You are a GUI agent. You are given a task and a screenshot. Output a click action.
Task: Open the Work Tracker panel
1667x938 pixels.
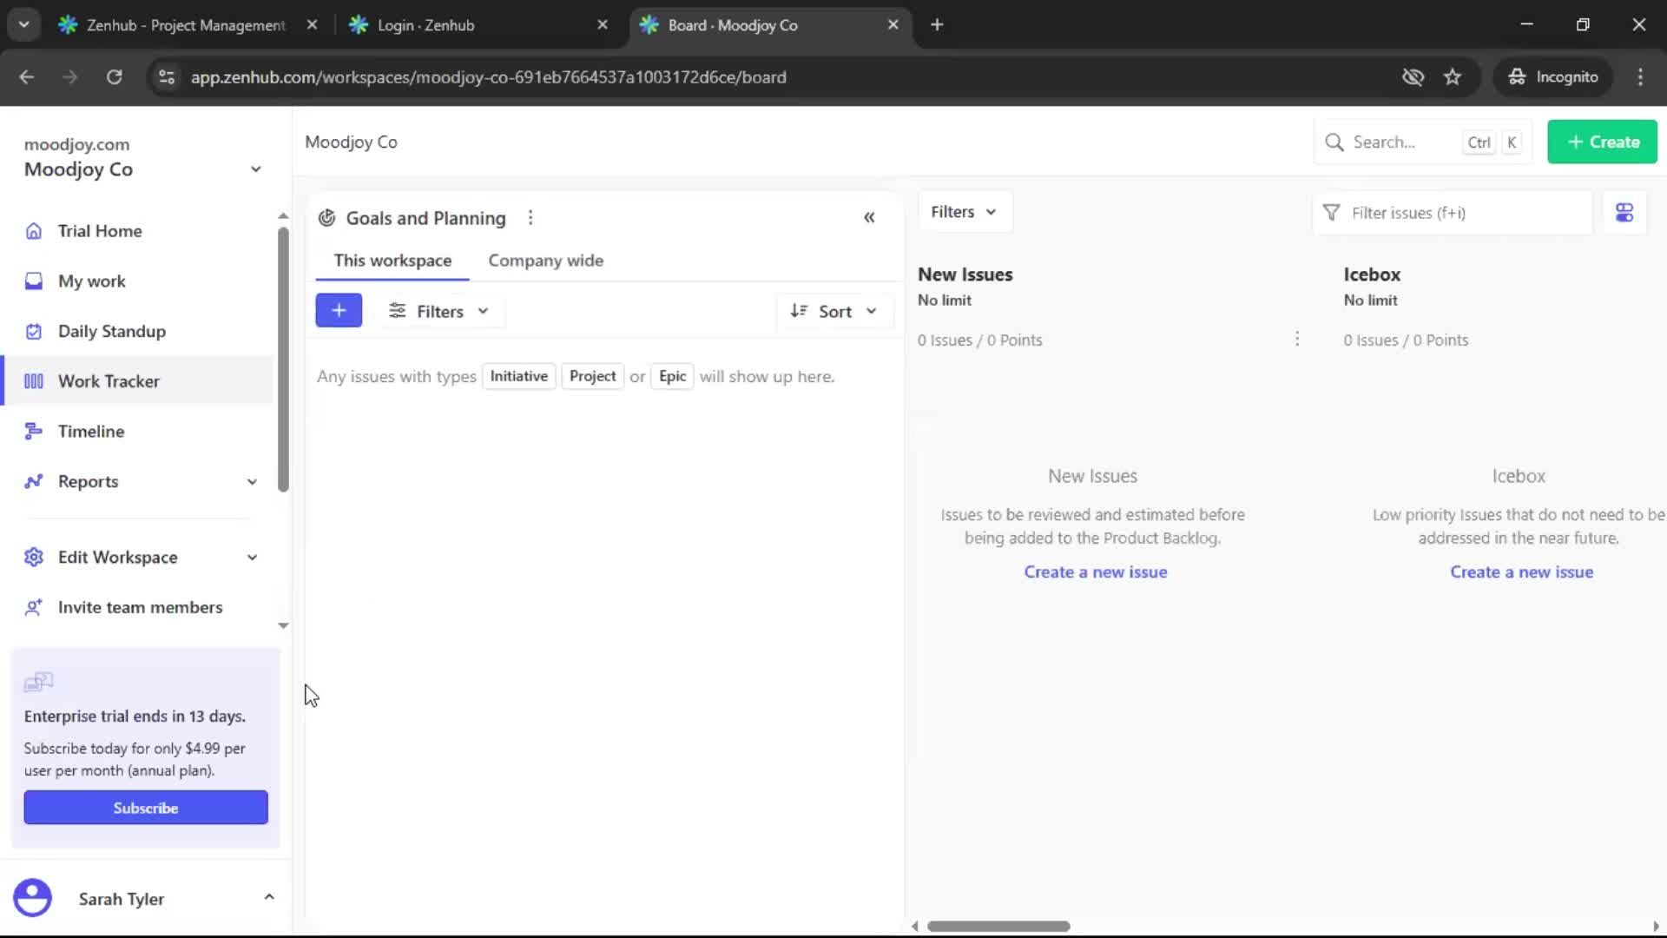coord(109,380)
